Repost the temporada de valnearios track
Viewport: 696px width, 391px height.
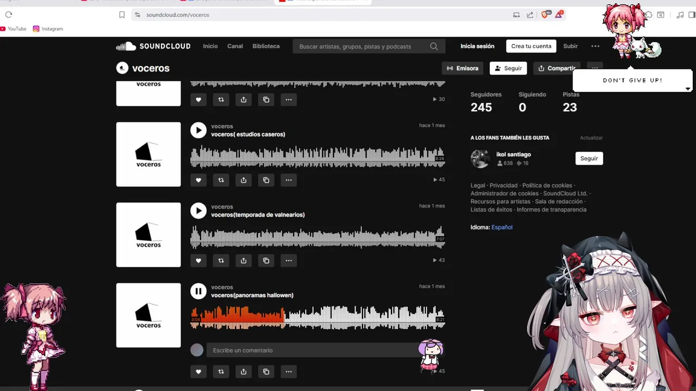[221, 261]
